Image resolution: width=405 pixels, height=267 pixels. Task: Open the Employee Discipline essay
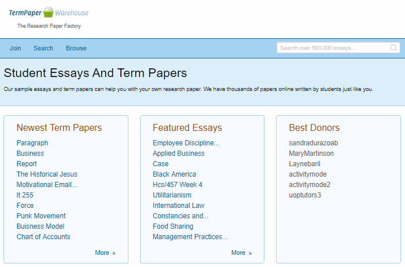click(x=186, y=143)
